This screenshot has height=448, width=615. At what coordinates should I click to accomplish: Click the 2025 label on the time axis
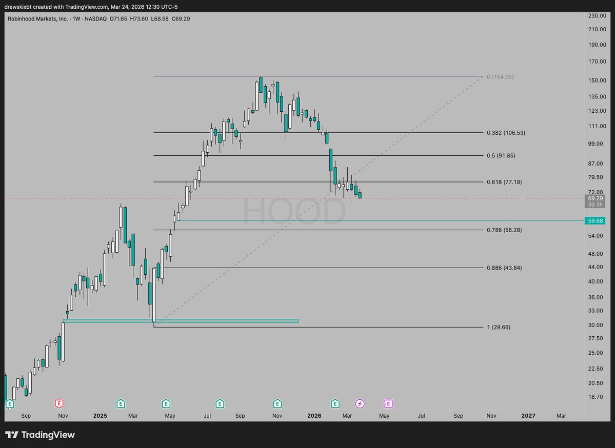click(100, 416)
